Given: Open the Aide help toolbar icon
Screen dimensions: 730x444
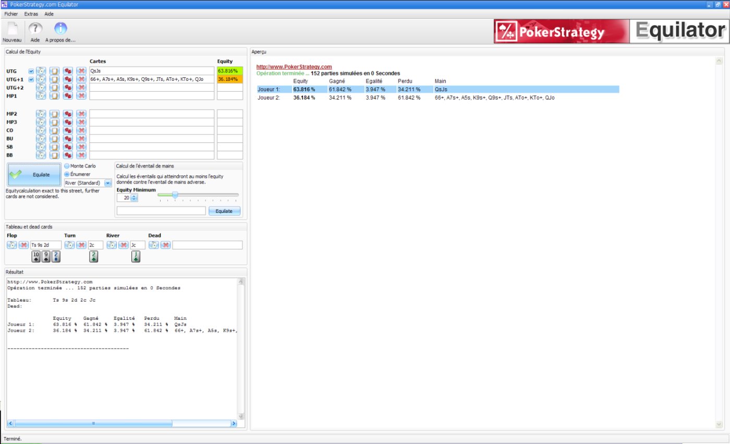Looking at the screenshot, I should point(35,29).
